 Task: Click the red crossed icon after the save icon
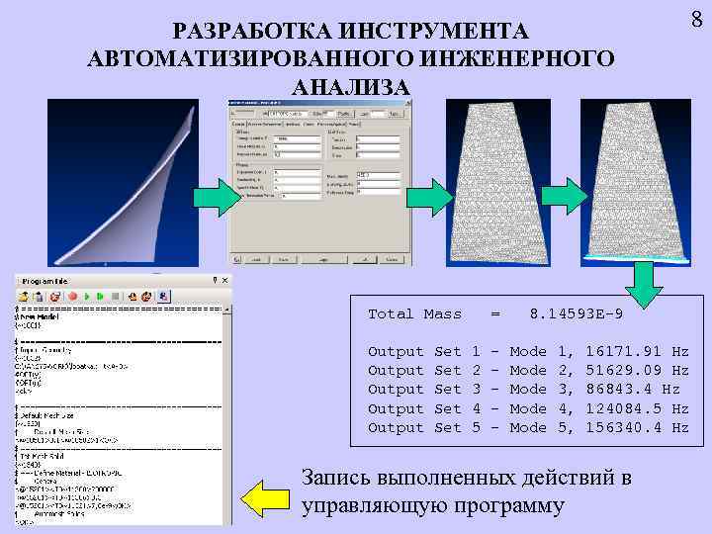(55, 297)
